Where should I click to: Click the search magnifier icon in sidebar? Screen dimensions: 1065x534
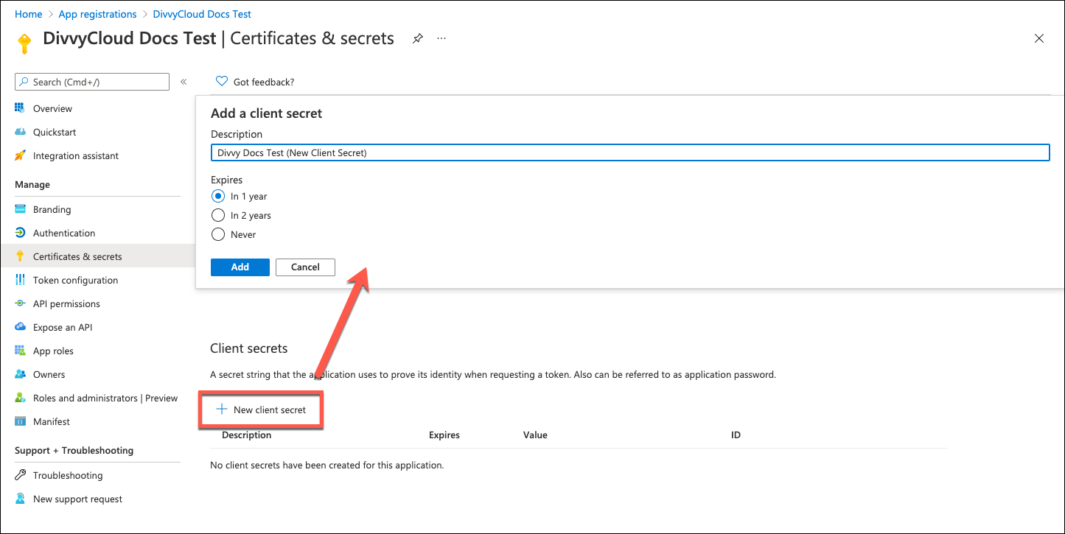click(24, 82)
